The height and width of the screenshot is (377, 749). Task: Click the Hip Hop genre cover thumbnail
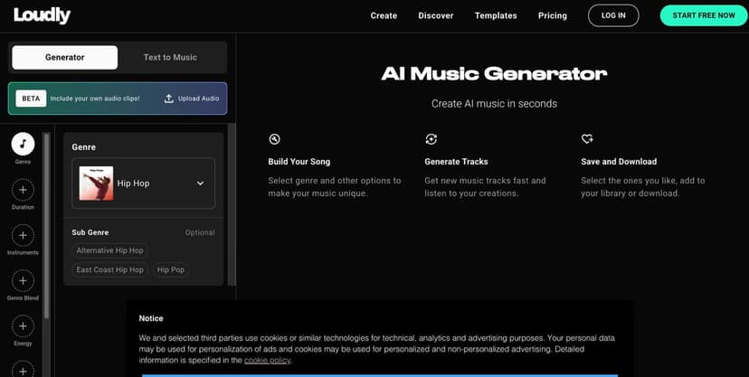[96, 184]
